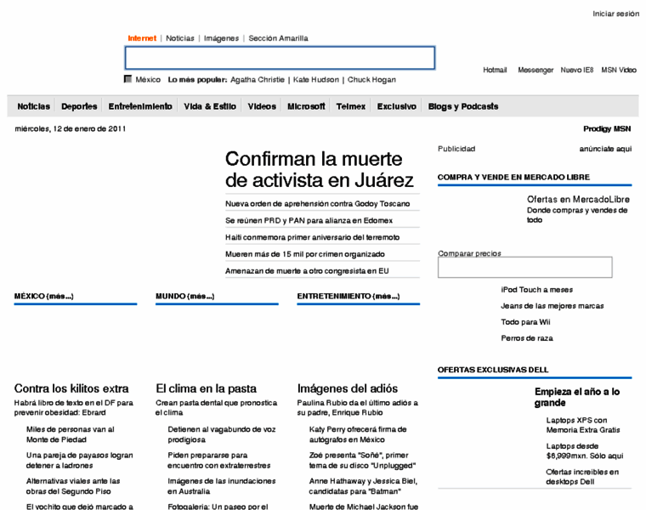
Task: Open Contra los kilitos extra article
Action: [71, 388]
